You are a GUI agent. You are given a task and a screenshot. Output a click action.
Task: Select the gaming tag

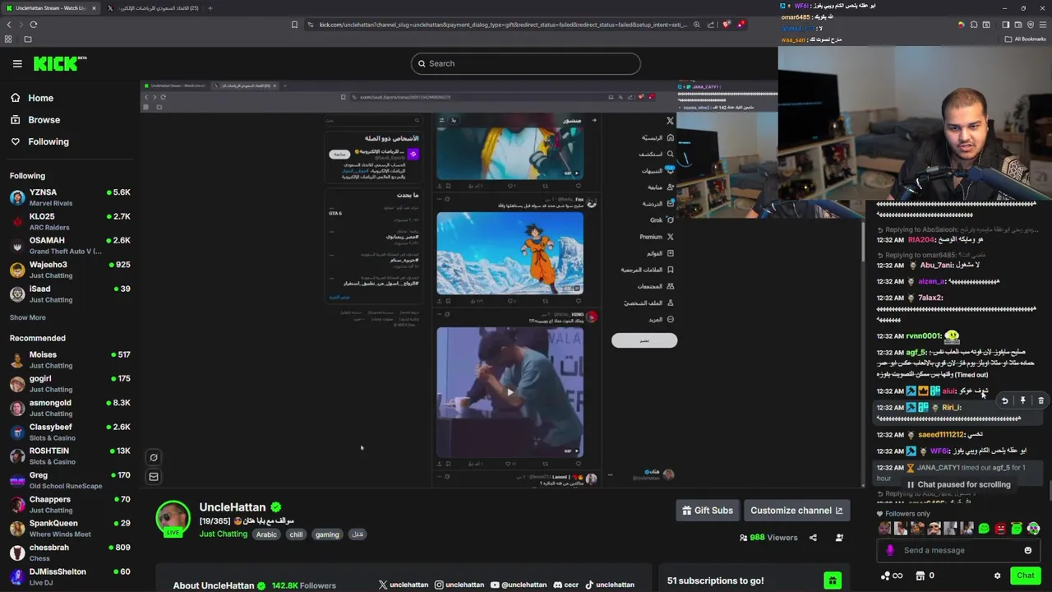(x=327, y=534)
